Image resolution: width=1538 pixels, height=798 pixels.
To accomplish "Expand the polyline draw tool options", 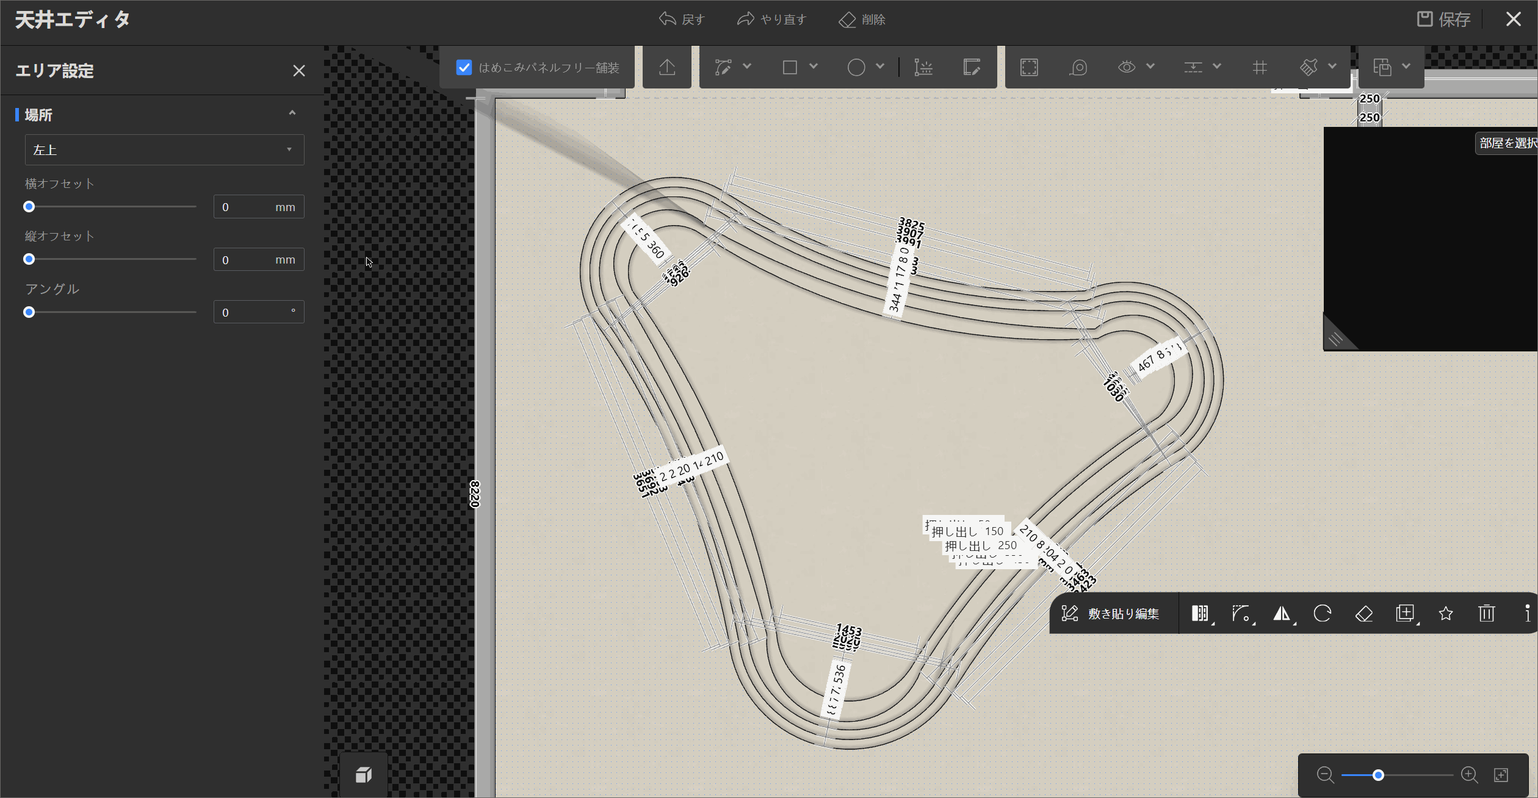I will 747,66.
